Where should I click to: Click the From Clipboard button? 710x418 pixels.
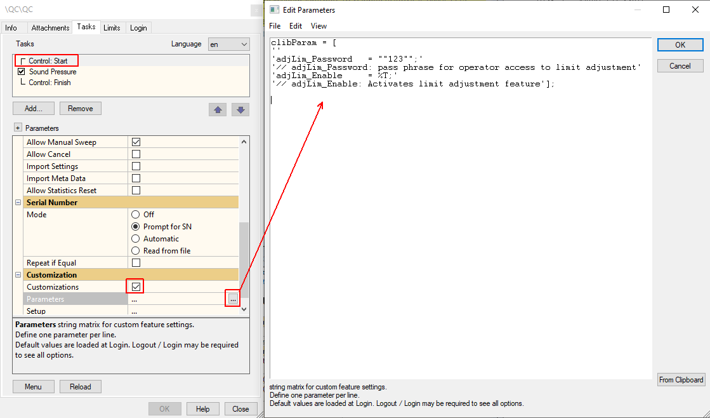(681, 380)
